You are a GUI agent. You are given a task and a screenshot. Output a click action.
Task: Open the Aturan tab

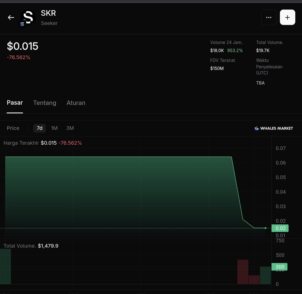click(76, 103)
